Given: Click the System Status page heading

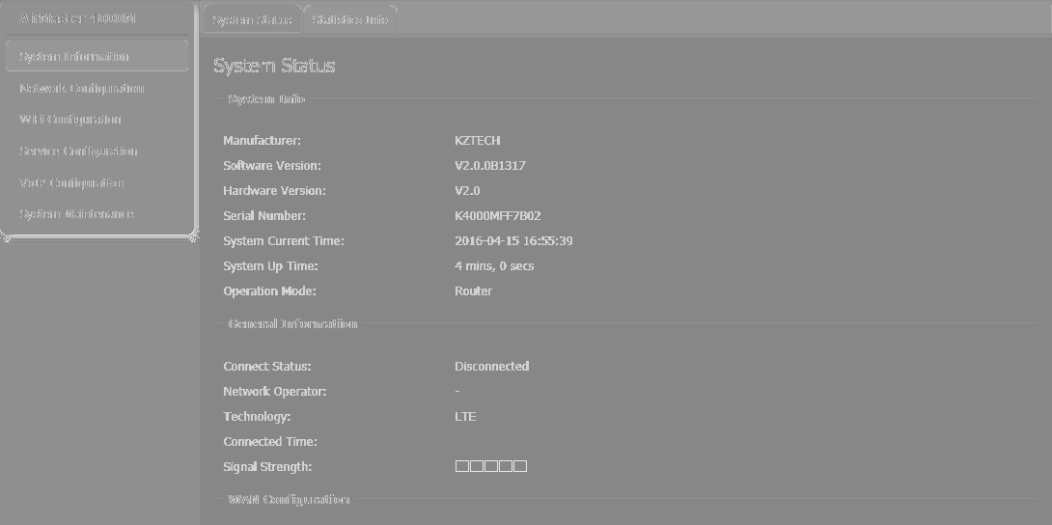Looking at the screenshot, I should tap(274, 65).
